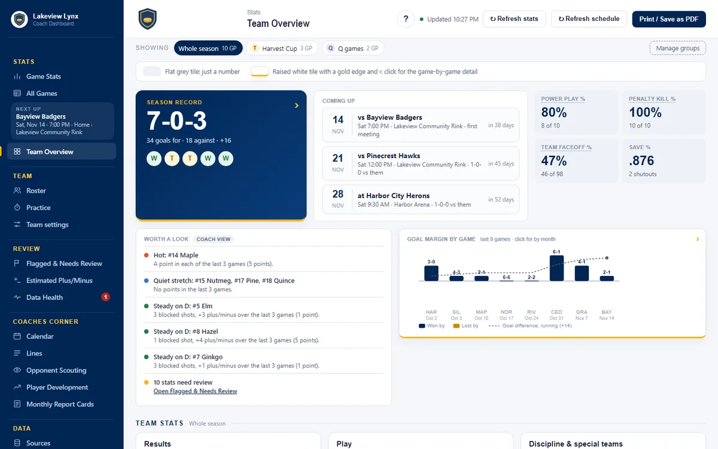
Task: Open the Monthly Report Cards document icon
Action: click(x=17, y=405)
